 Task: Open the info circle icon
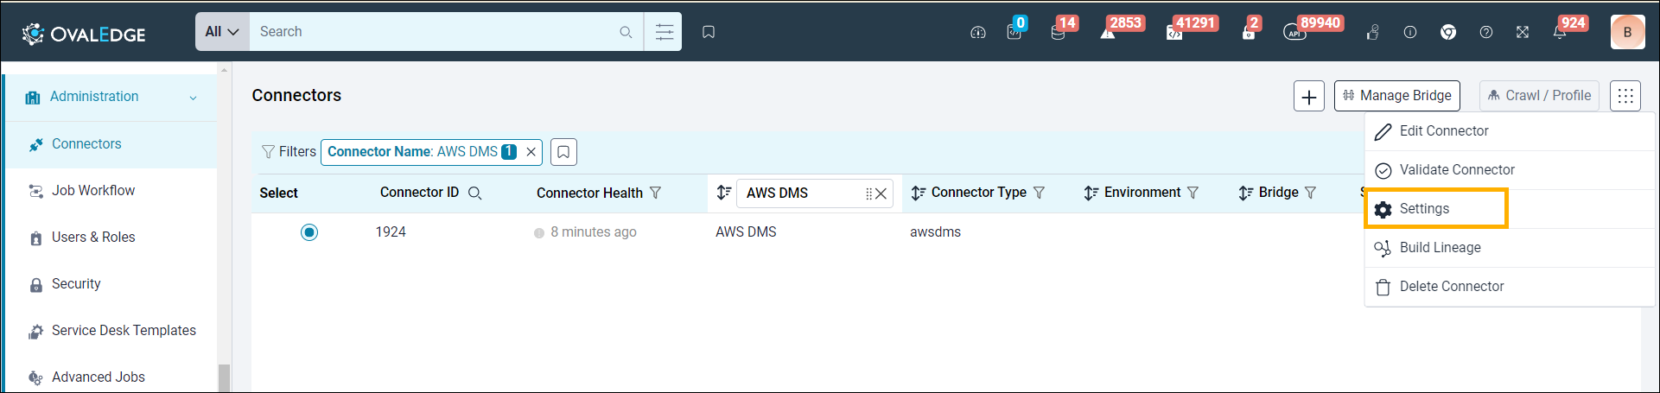click(1410, 33)
